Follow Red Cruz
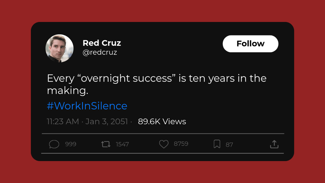Image resolution: width=325 pixels, height=183 pixels. pyautogui.click(x=251, y=44)
